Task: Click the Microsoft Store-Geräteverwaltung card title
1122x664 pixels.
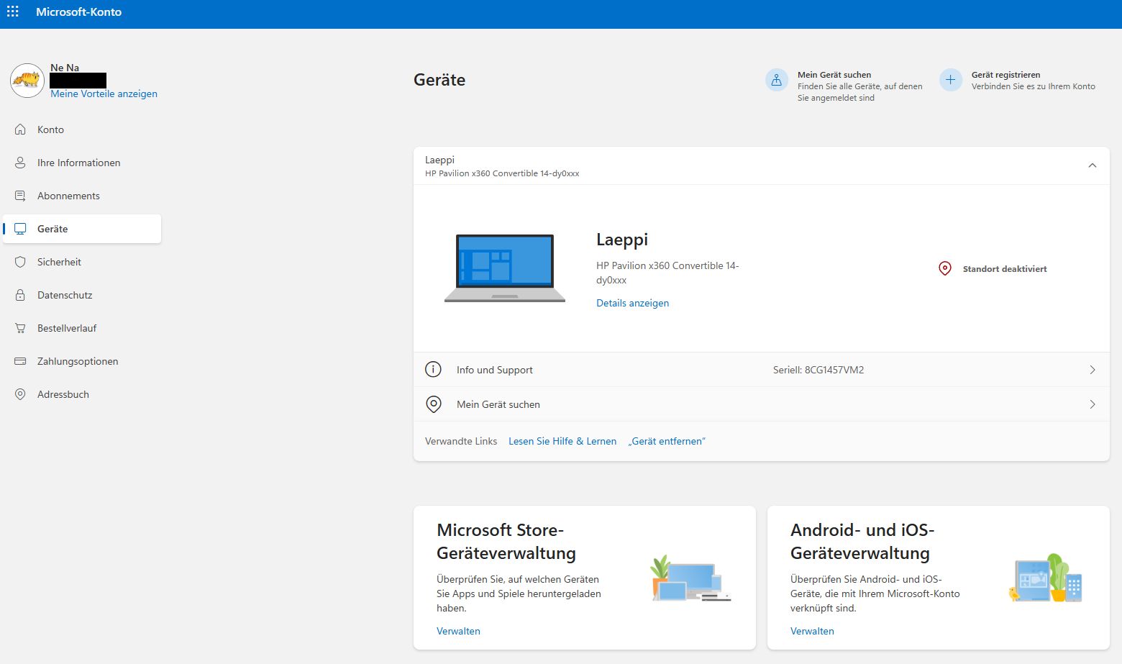Action: (506, 541)
